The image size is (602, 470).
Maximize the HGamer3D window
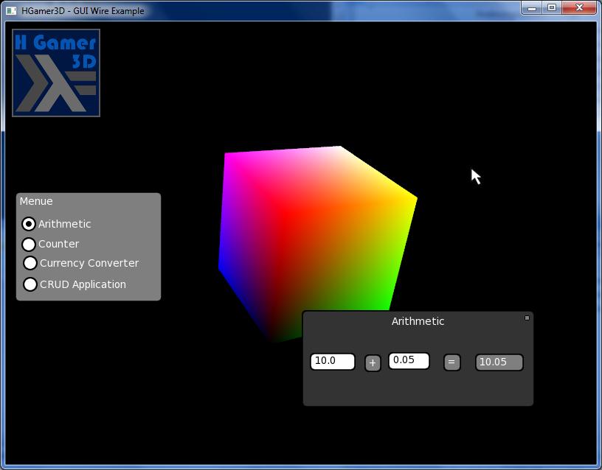point(552,8)
